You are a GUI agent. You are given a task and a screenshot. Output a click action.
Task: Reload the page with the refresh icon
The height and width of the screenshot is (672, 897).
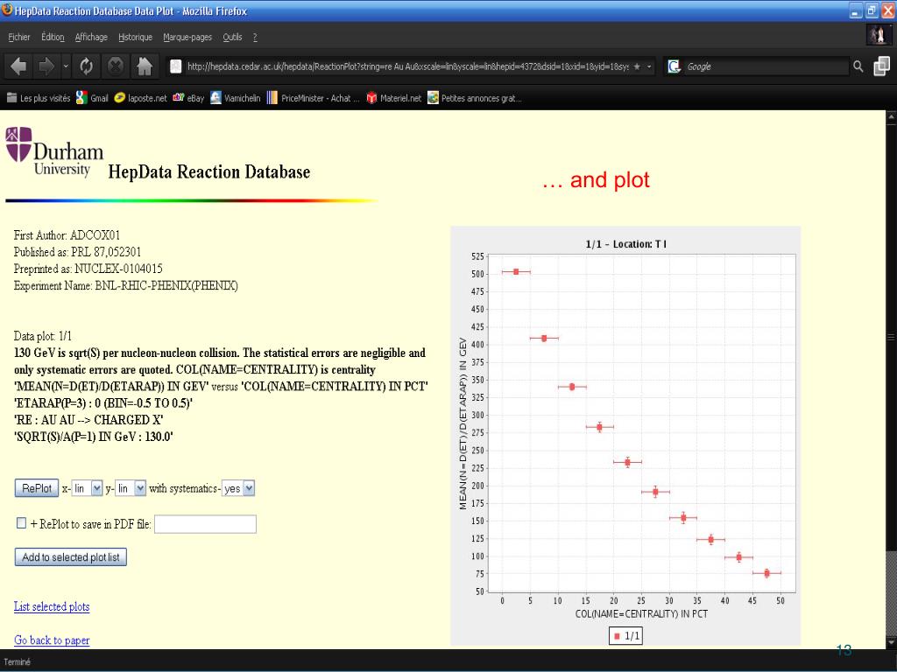(x=87, y=66)
